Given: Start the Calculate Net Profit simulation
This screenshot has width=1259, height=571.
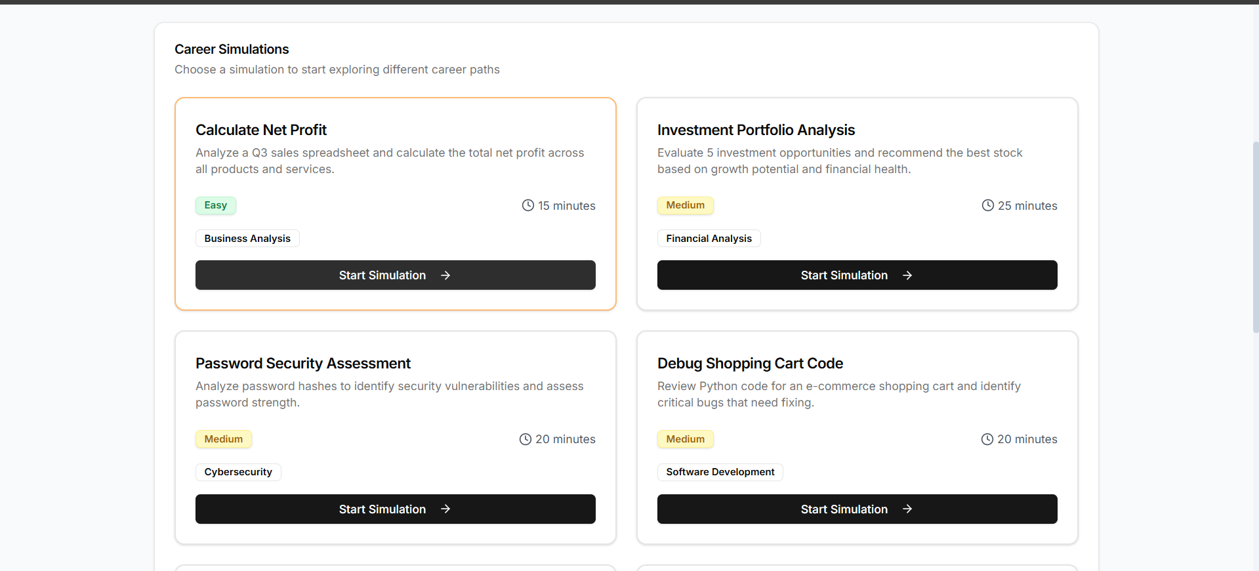Looking at the screenshot, I should [x=396, y=275].
